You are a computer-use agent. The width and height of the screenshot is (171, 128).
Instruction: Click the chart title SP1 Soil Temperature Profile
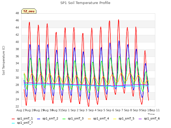tap(85, 3)
